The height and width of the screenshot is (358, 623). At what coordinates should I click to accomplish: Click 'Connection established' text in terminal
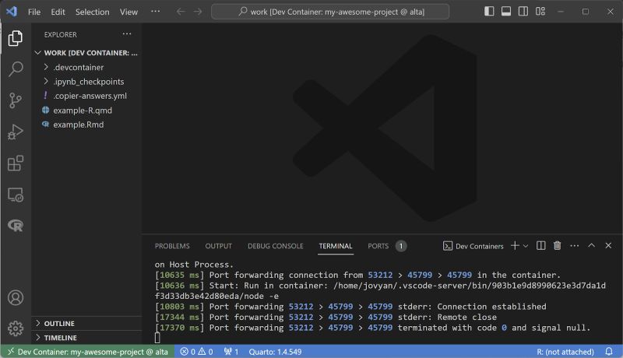click(491, 307)
